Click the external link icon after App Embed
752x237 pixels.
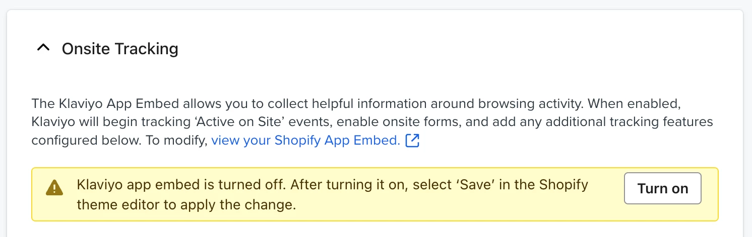click(413, 141)
